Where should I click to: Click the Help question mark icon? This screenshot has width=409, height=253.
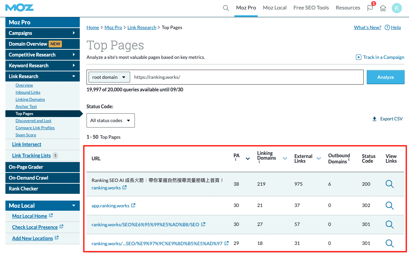(x=387, y=27)
